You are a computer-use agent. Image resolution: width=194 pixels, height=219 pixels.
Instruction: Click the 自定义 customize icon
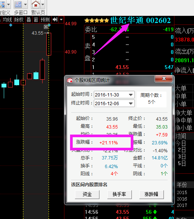(x=2, y=5)
